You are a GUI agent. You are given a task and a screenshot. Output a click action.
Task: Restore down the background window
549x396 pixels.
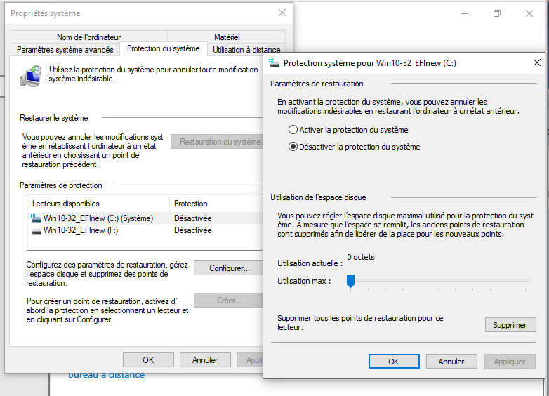click(497, 13)
